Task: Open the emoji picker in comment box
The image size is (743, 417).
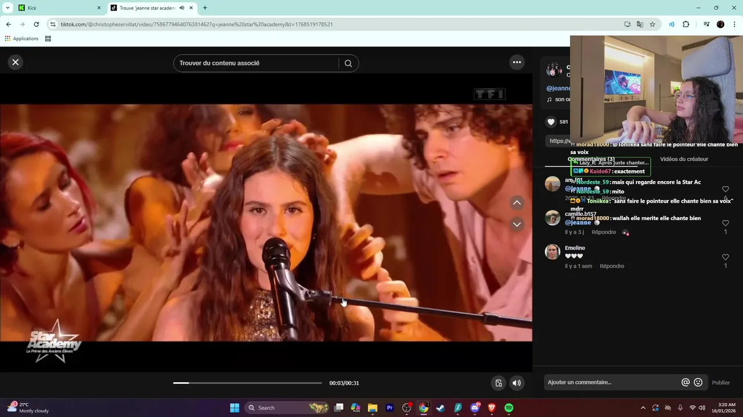Action: click(x=698, y=382)
